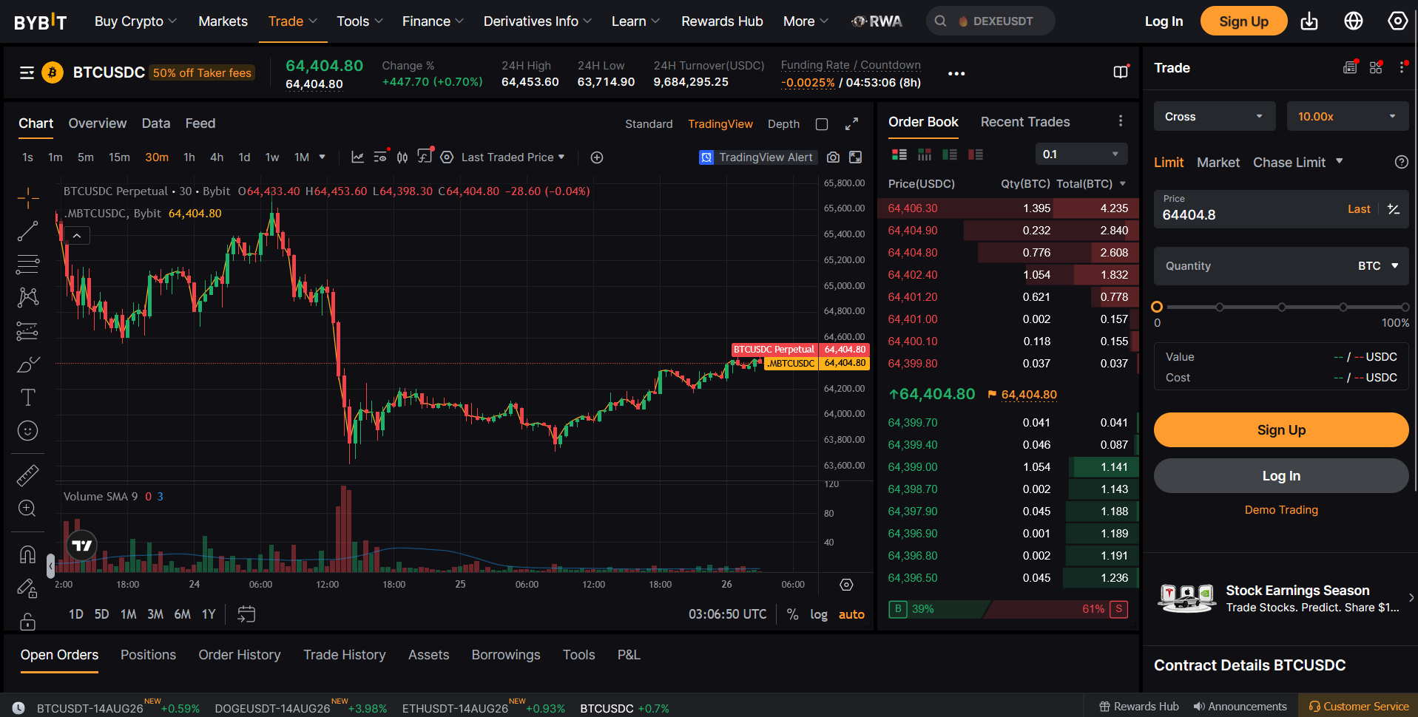This screenshot has height=717, width=1418.
Task: Switch to the Recent Trades tab
Action: [x=1025, y=122]
